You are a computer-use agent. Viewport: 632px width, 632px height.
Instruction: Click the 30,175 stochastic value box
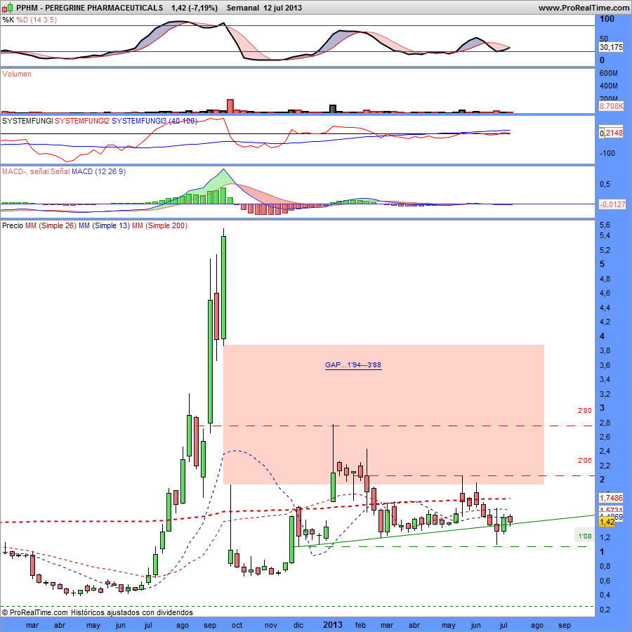pyautogui.click(x=611, y=47)
